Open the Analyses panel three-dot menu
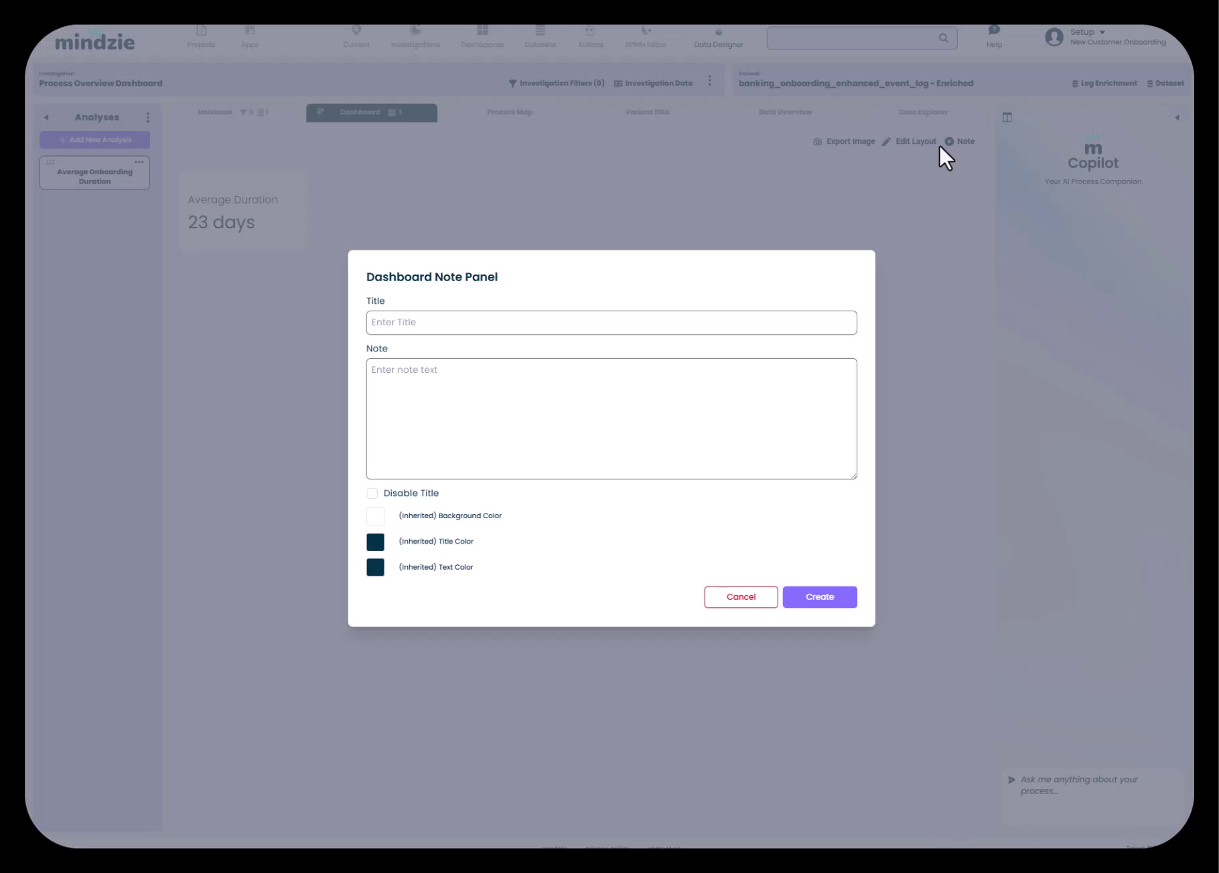Image resolution: width=1219 pixels, height=873 pixels. click(147, 118)
